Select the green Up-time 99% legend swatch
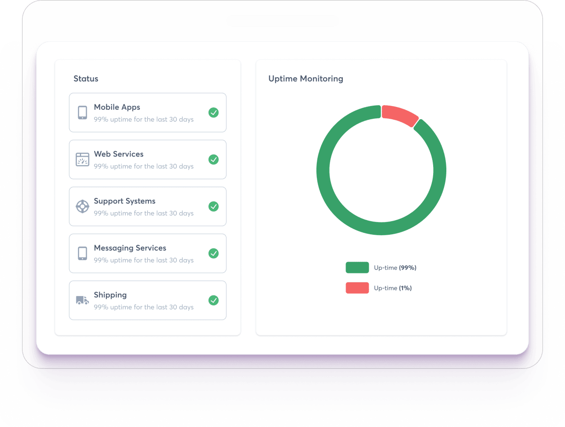Viewport: 565px width, 427px height. [357, 268]
